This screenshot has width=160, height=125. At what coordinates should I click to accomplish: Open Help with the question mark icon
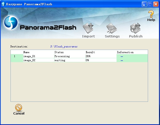point(151,16)
